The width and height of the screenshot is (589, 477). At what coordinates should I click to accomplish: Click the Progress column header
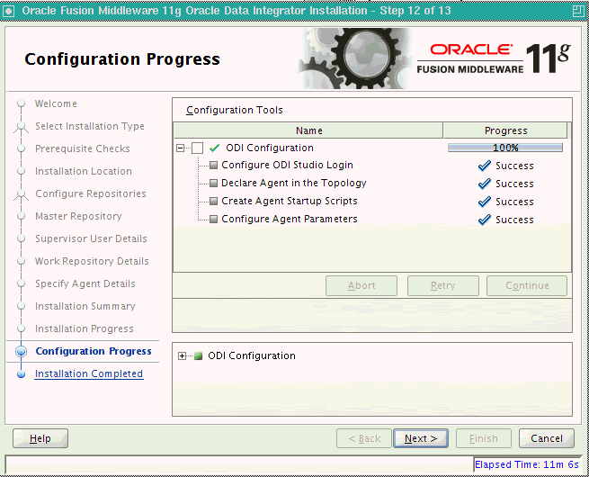505,130
